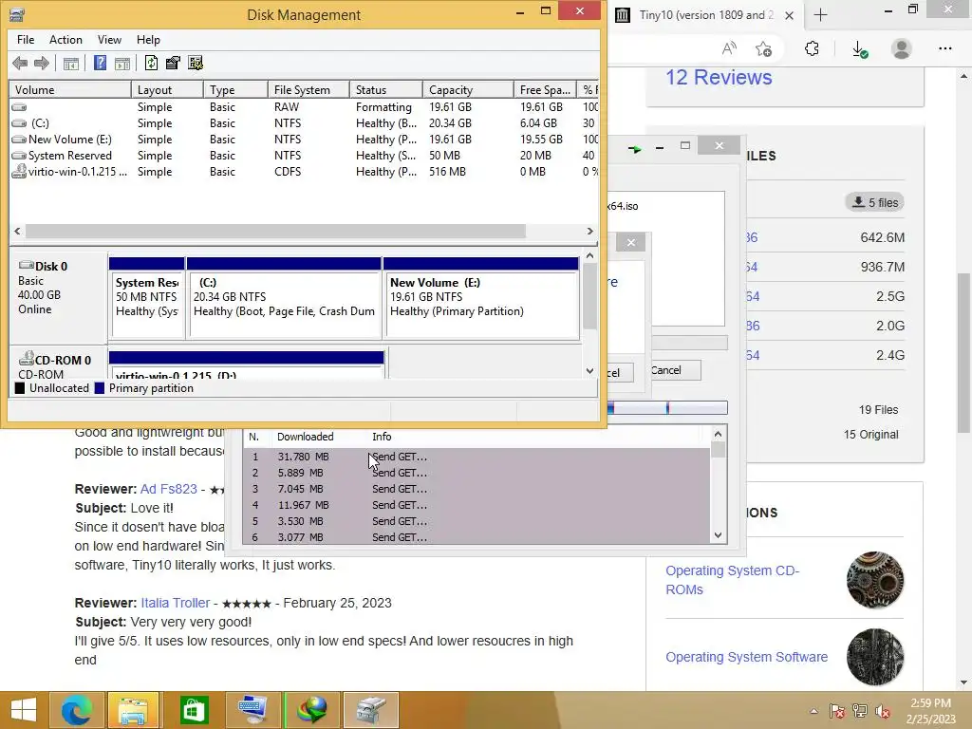Select System Reserved in the volume list
The width and height of the screenshot is (972, 729).
pyautogui.click(x=304, y=156)
